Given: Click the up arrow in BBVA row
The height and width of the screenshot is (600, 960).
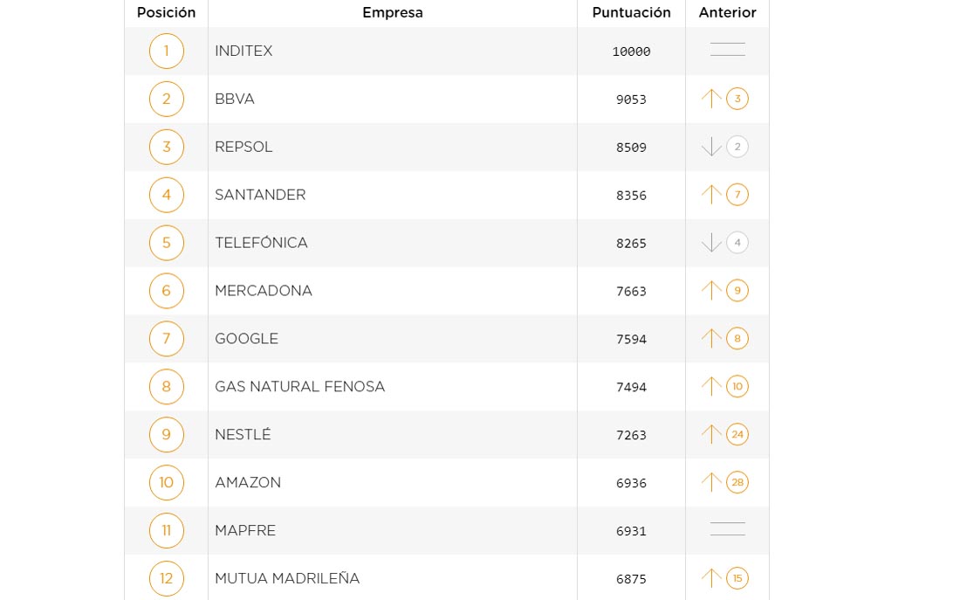Looking at the screenshot, I should (711, 99).
